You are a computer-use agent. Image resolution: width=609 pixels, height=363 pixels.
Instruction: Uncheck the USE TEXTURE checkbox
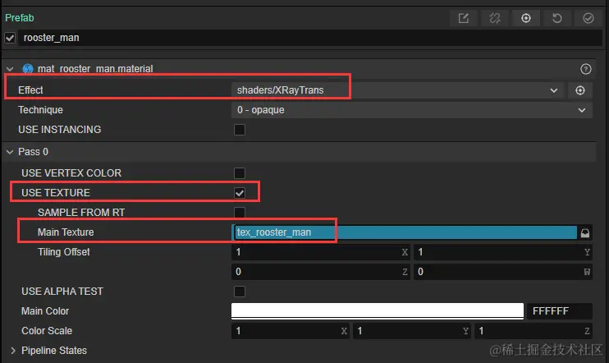click(240, 193)
